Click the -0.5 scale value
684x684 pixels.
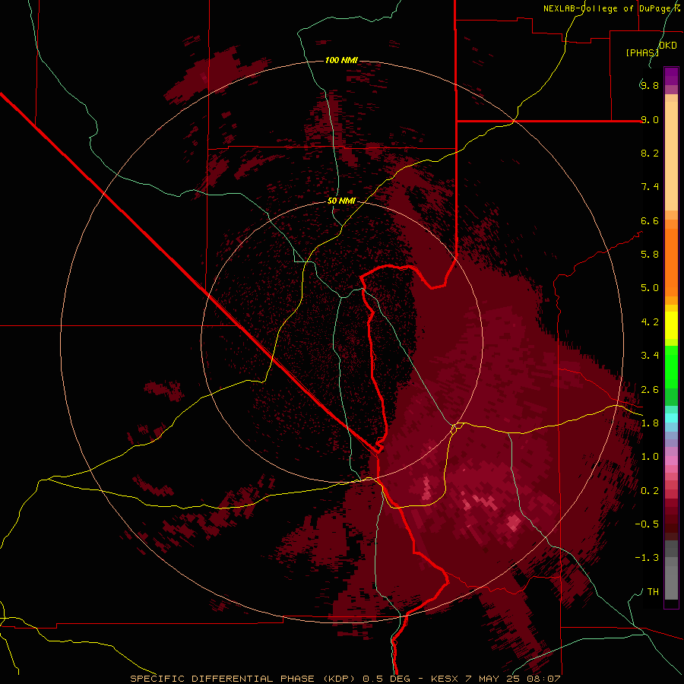647,524
